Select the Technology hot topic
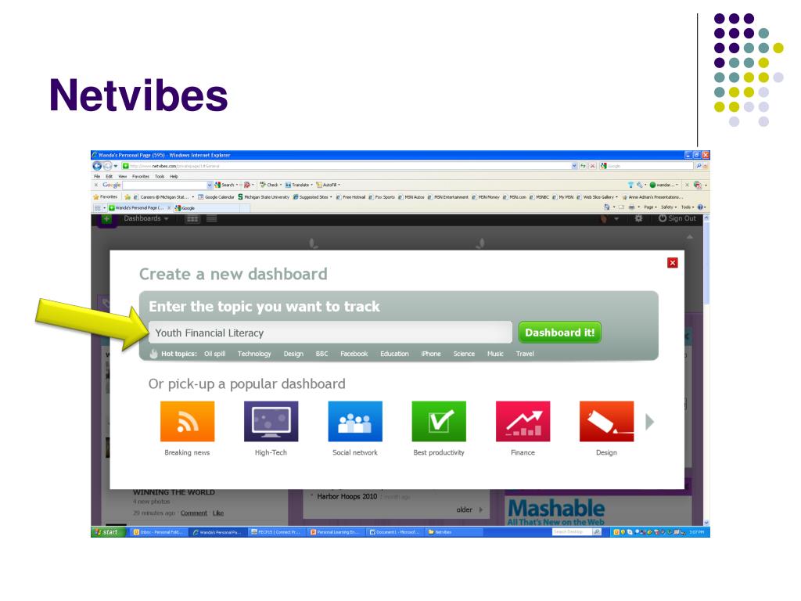The width and height of the screenshot is (801, 601). pos(254,354)
